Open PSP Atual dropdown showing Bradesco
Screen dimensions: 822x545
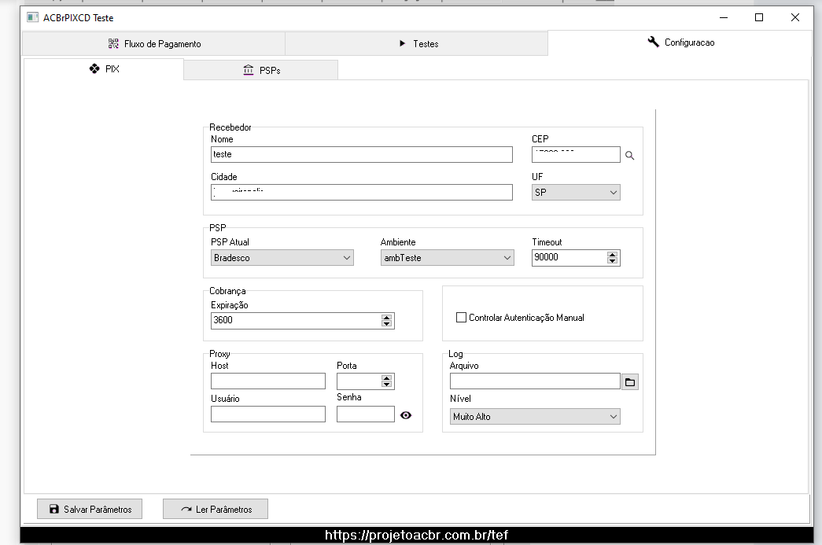(x=282, y=258)
